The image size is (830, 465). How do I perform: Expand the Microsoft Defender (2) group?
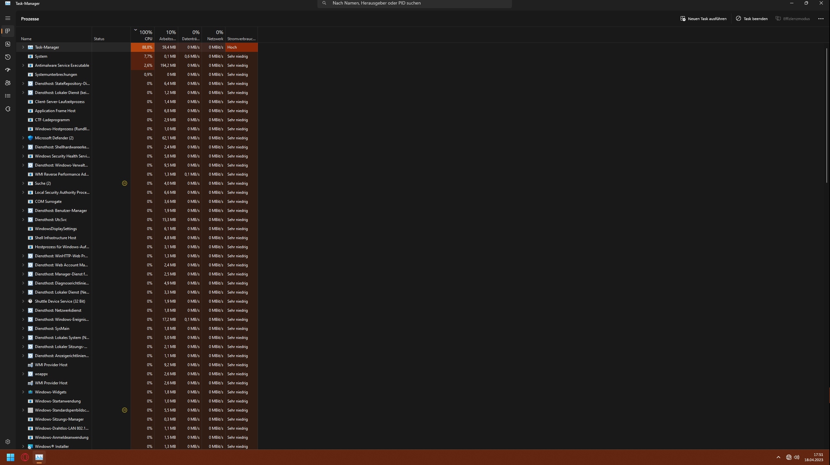click(23, 138)
